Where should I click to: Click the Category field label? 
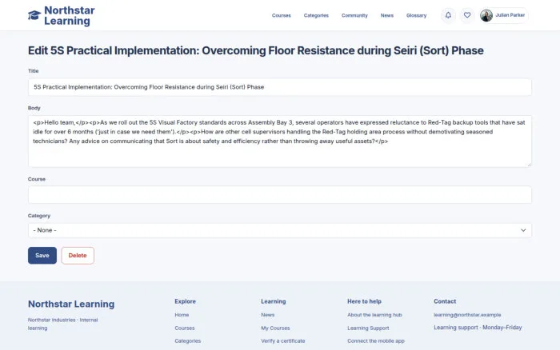click(39, 216)
